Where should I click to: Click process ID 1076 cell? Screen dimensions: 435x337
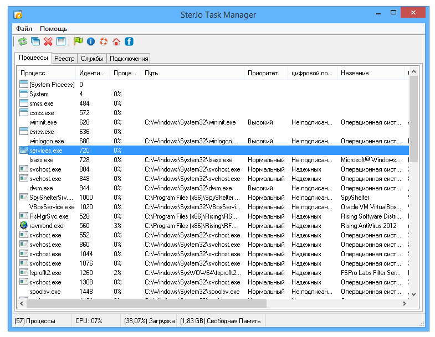coord(86,263)
